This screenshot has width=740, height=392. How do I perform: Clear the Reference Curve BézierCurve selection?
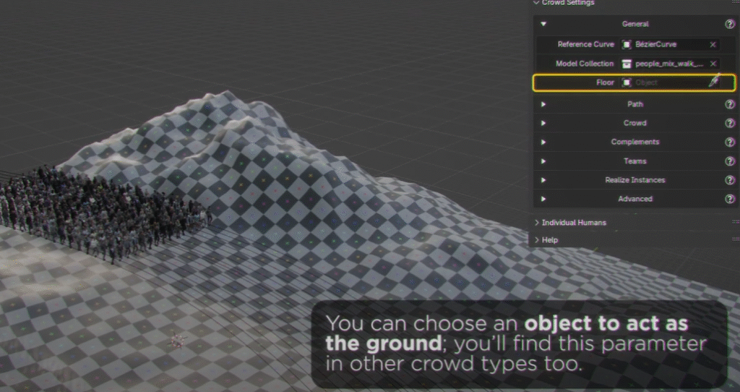tap(713, 45)
